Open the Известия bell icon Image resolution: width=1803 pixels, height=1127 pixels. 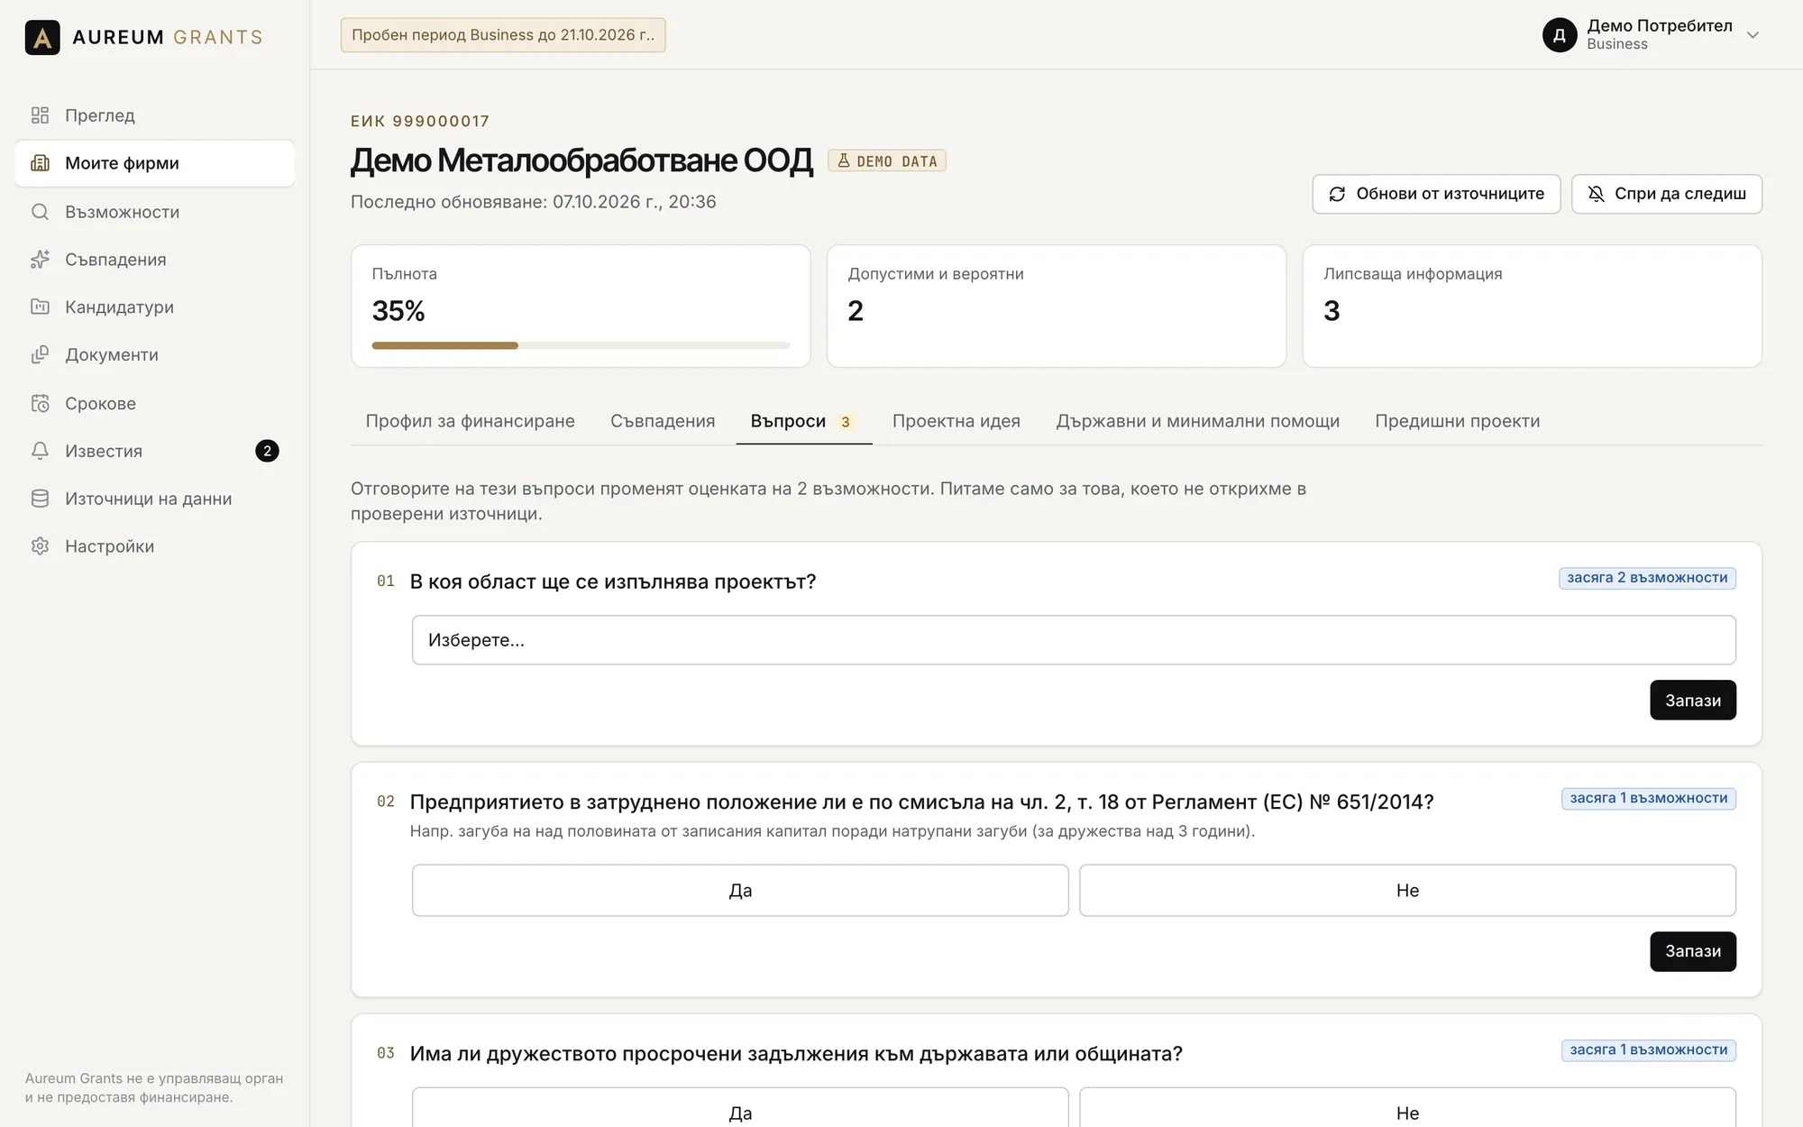pos(40,451)
